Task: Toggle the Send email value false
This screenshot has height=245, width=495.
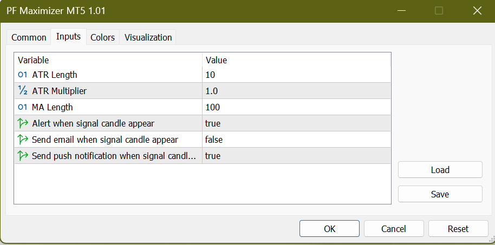Action: (x=296, y=140)
